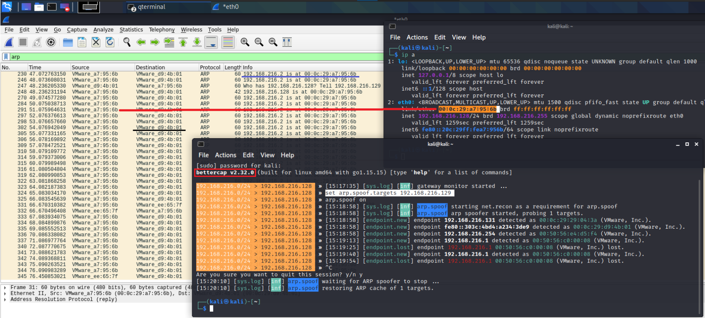
Task: Open the Kali application menu
Action: pos(7,7)
